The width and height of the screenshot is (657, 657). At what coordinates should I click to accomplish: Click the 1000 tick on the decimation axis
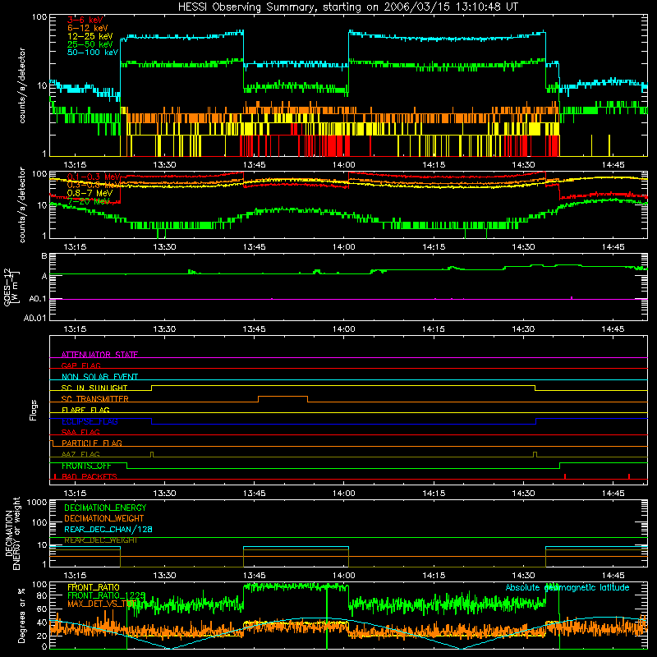click(x=37, y=503)
